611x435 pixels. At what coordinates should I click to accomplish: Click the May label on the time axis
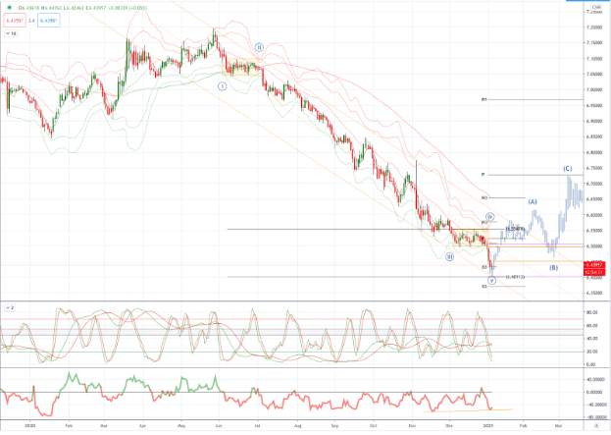point(180,425)
